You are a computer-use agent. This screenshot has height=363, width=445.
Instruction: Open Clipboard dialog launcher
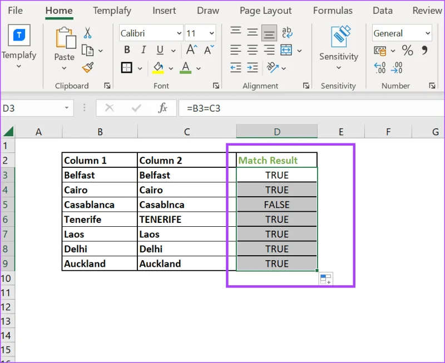click(107, 86)
